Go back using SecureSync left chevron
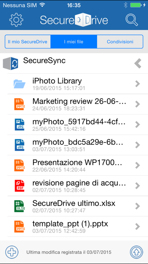 [138, 63]
